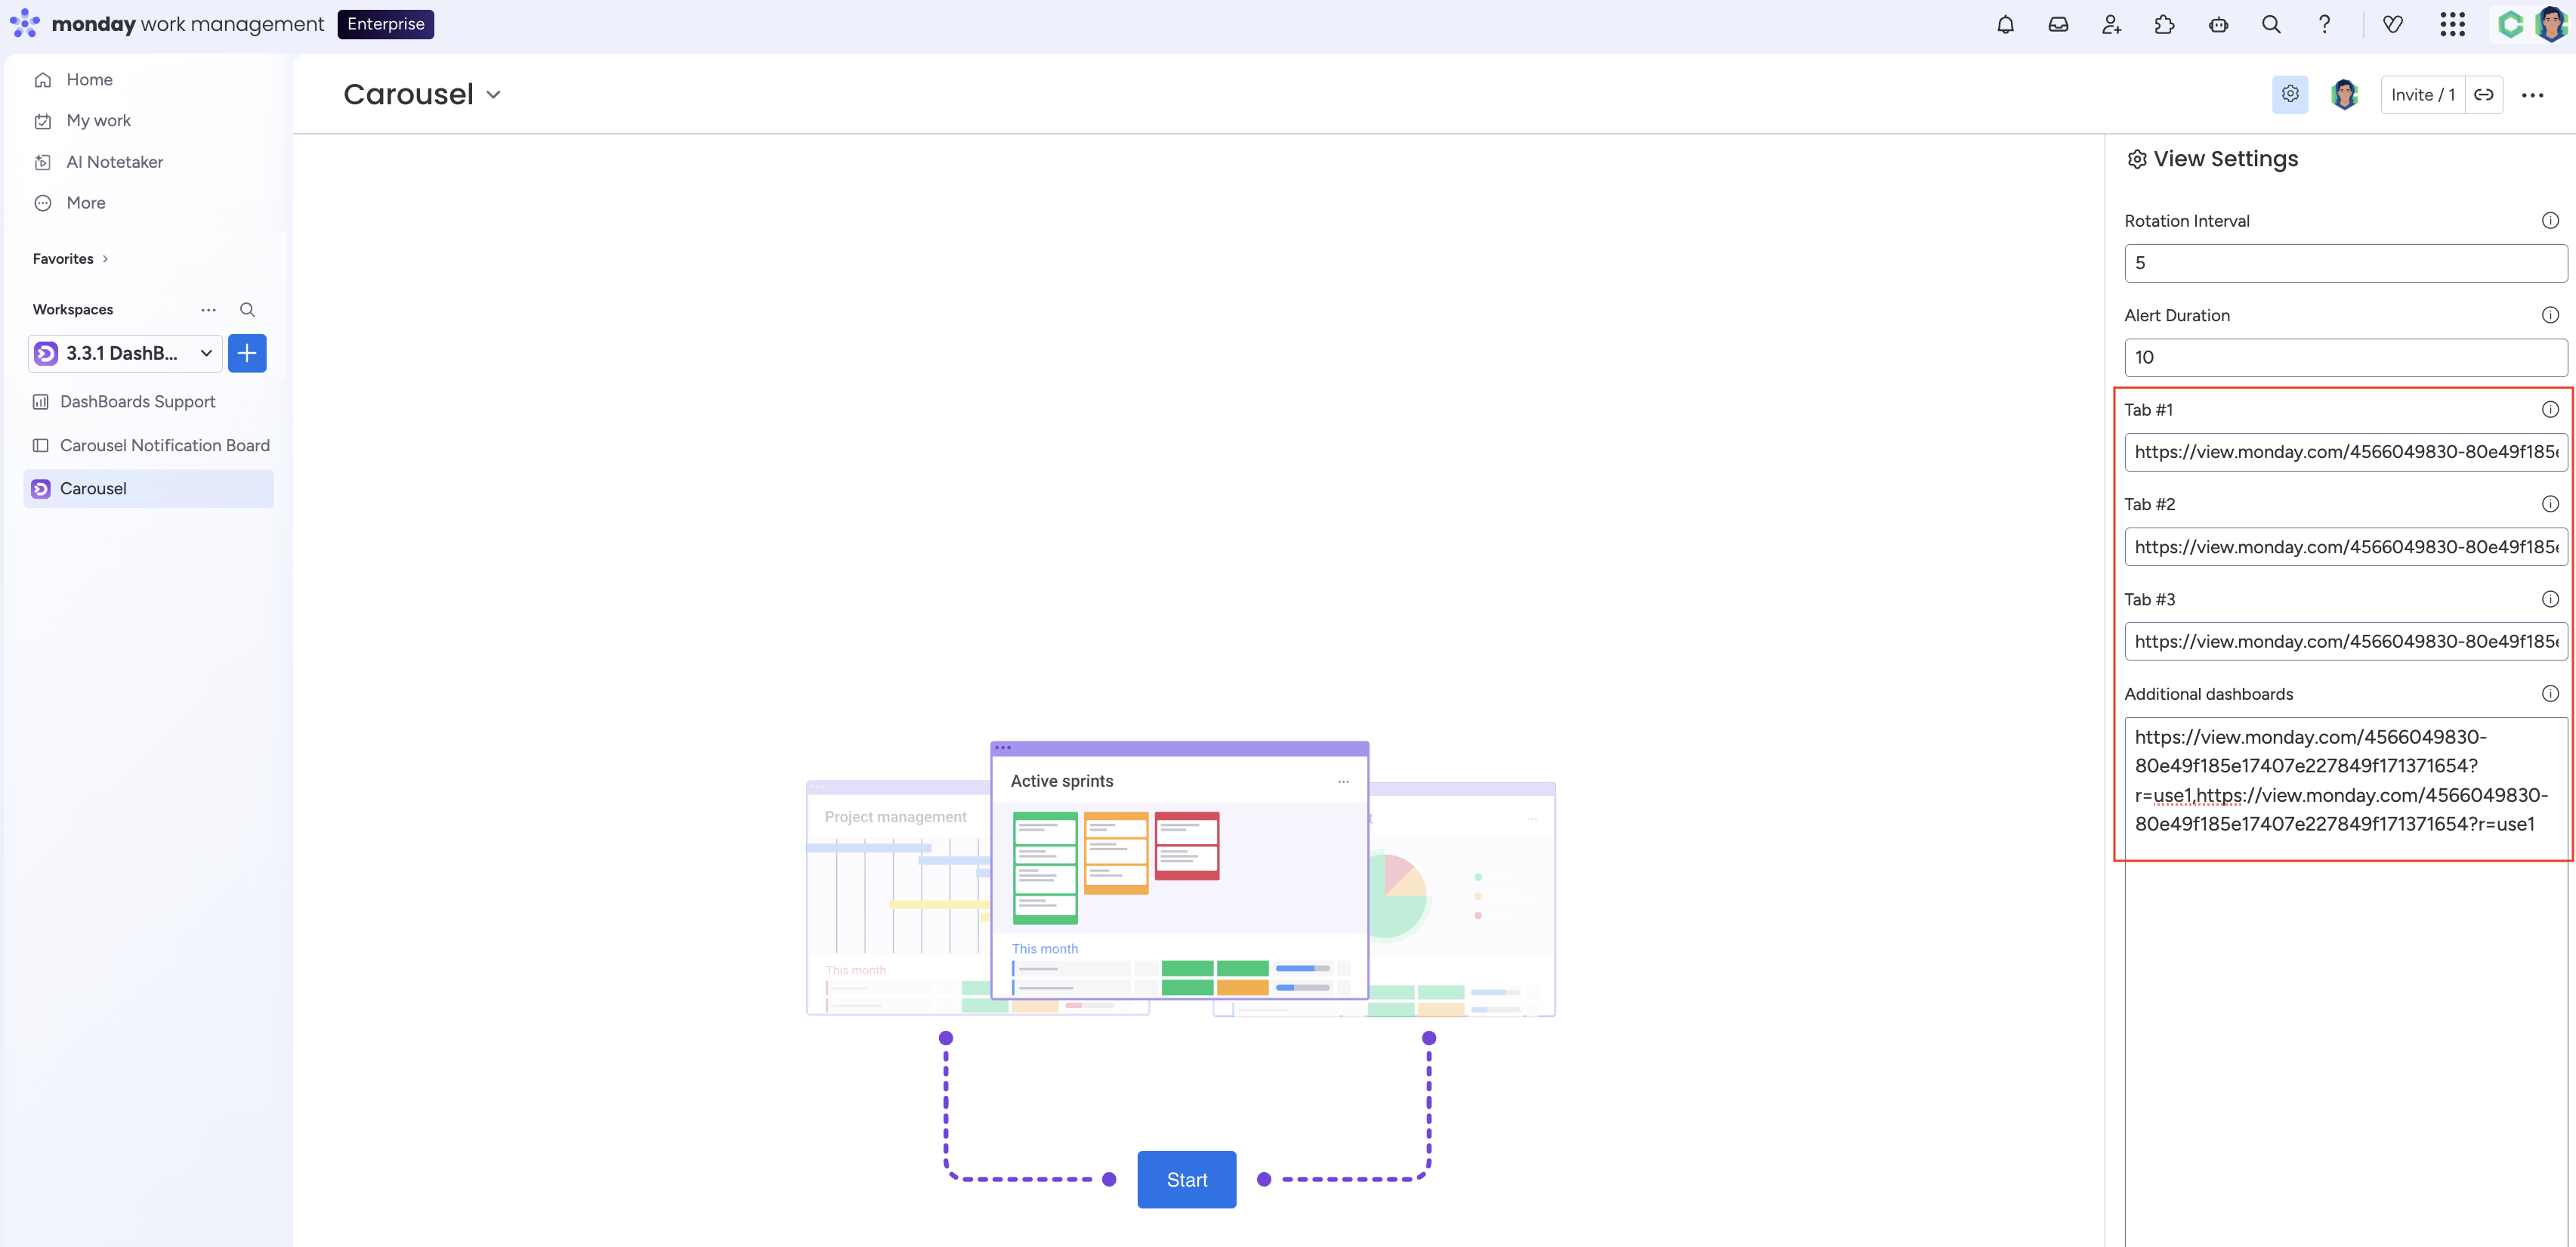
Task: Toggle the View Settings gear button
Action: 2290,94
